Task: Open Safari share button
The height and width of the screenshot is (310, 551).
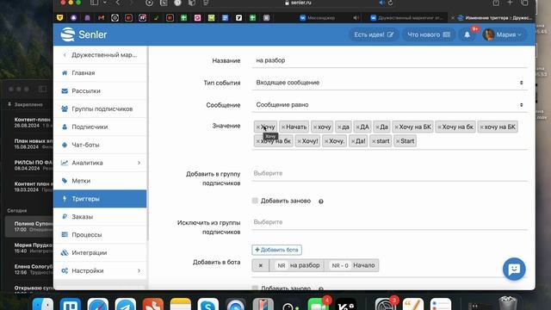Action: click(x=496, y=3)
